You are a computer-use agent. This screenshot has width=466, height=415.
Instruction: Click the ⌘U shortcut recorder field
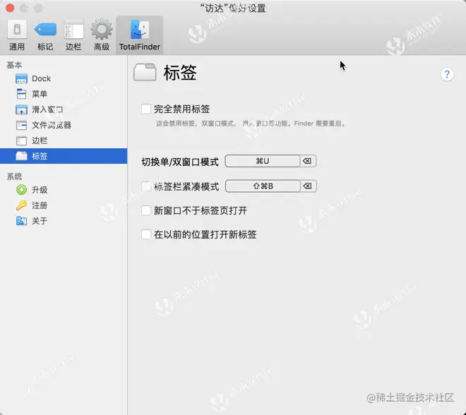263,161
